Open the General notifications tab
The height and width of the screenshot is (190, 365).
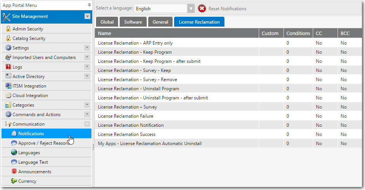[160, 22]
